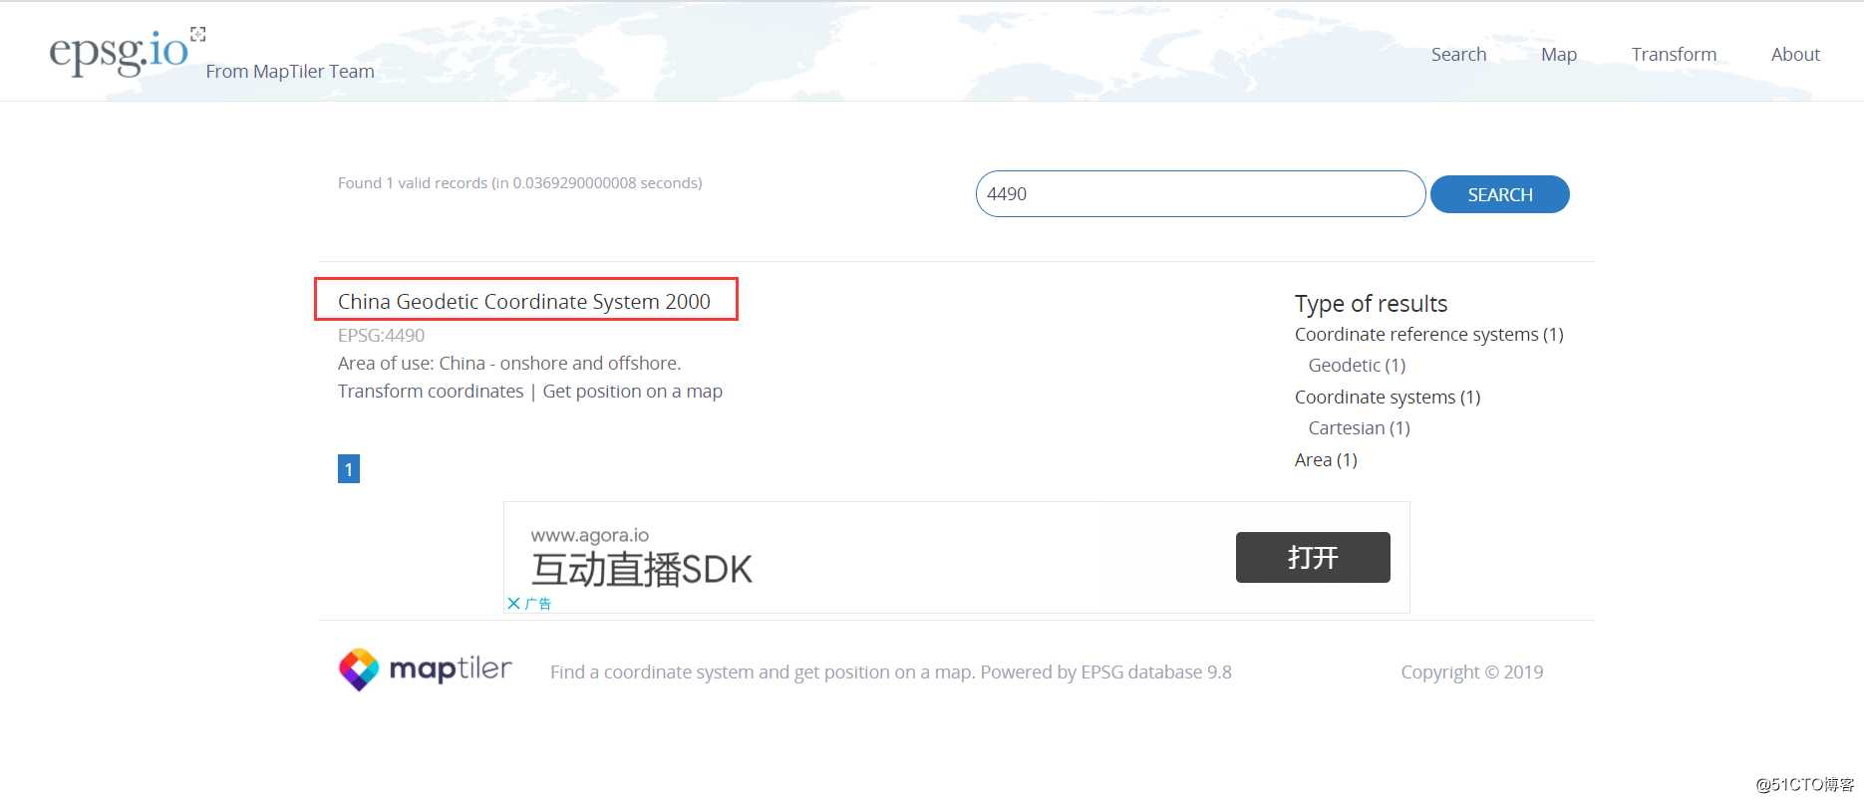1864x803 pixels.
Task: Click Get position on a map link
Action: [x=632, y=392]
